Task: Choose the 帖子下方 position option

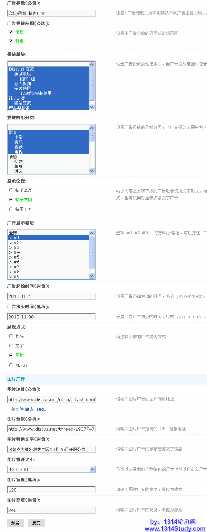Action: [x=11, y=209]
